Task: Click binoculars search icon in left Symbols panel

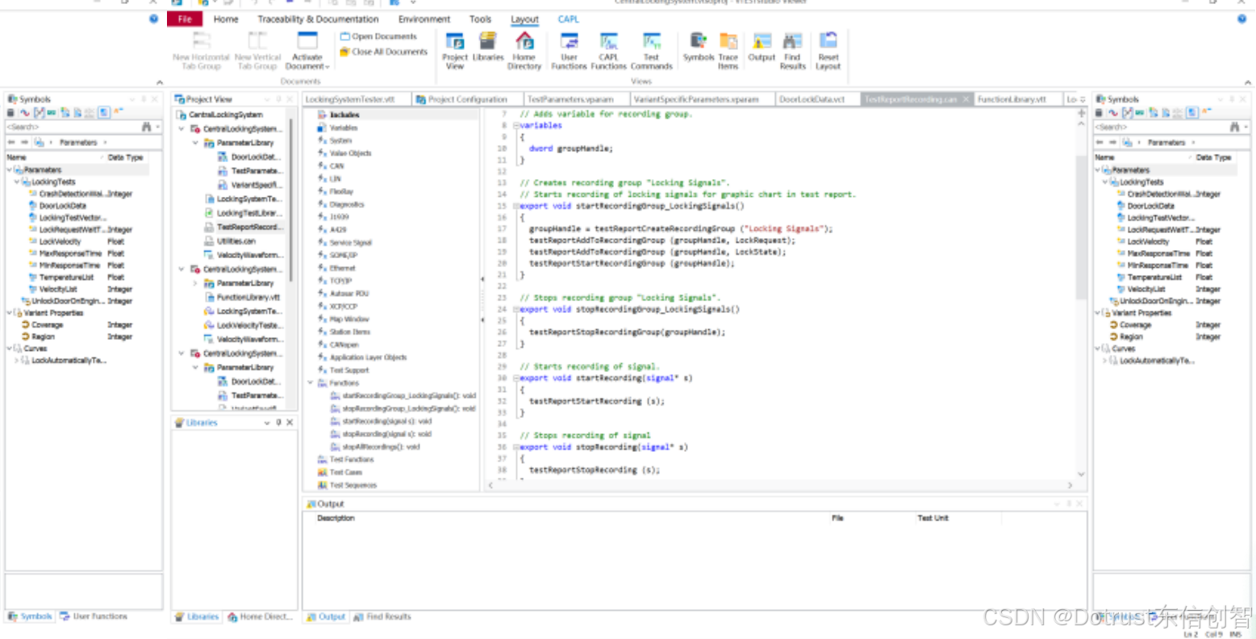Action: [147, 127]
